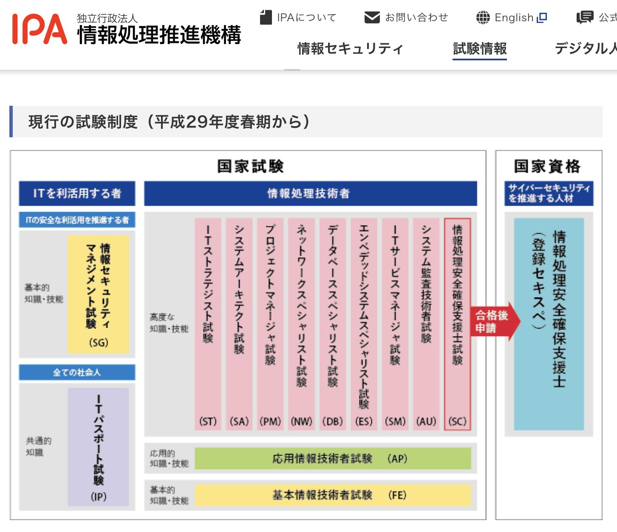617x532 pixels.
Task: Click the globe icon beside English
Action: pyautogui.click(x=483, y=17)
